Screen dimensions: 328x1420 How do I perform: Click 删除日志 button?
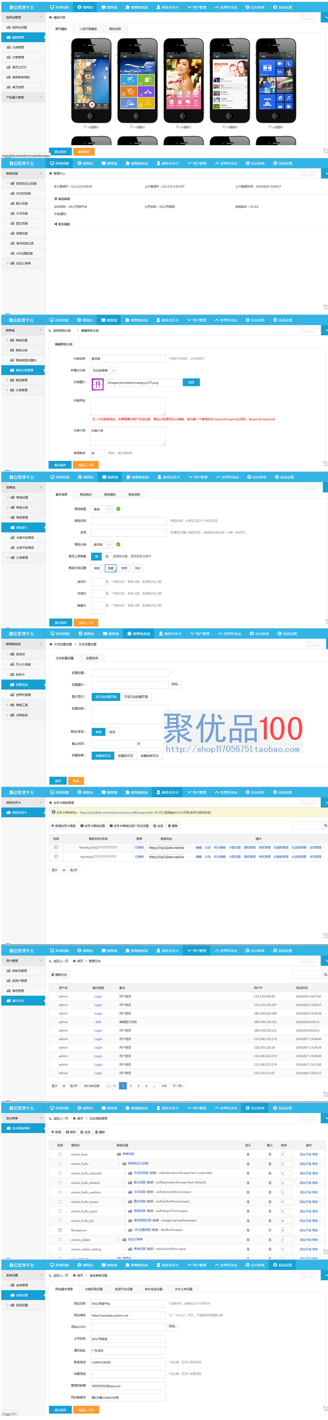point(60,975)
